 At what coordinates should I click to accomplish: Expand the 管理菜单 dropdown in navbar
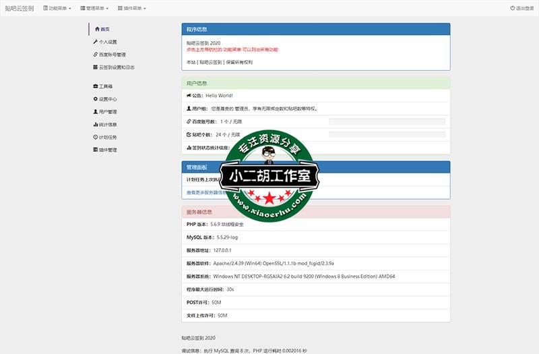coord(94,8)
